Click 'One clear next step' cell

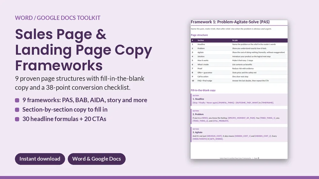tap(240, 76)
